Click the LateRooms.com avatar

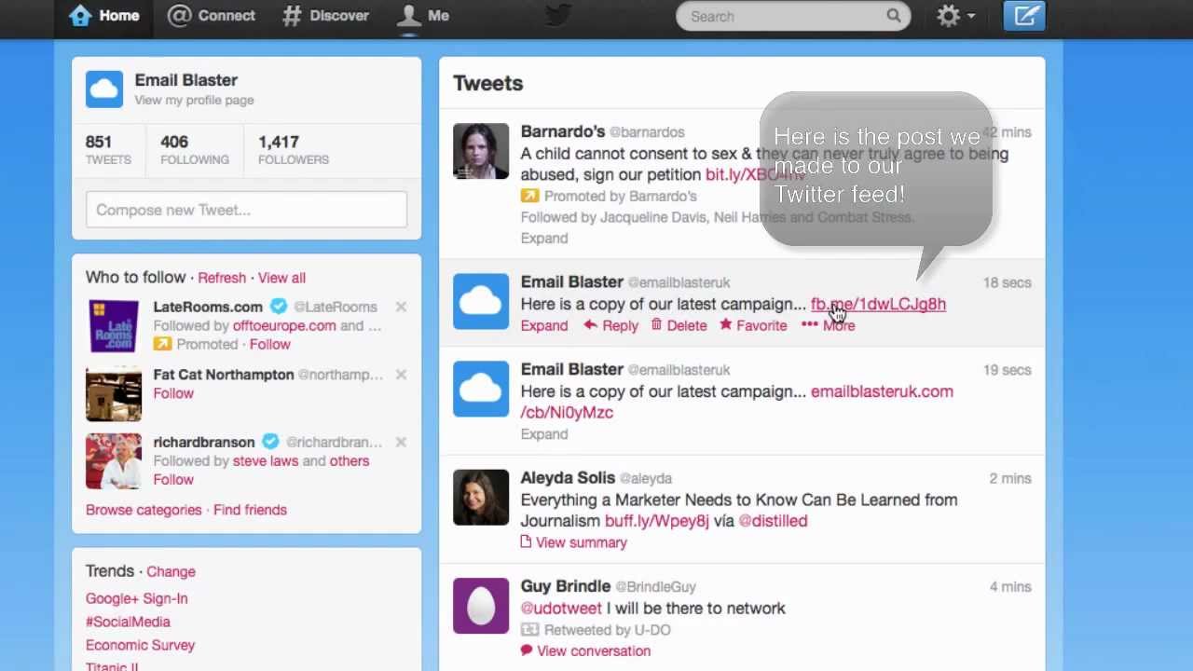(x=114, y=326)
